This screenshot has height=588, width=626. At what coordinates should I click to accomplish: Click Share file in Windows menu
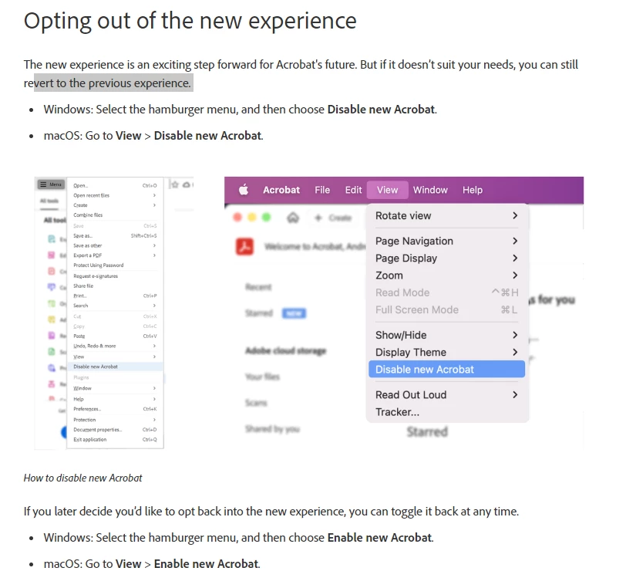(x=115, y=286)
